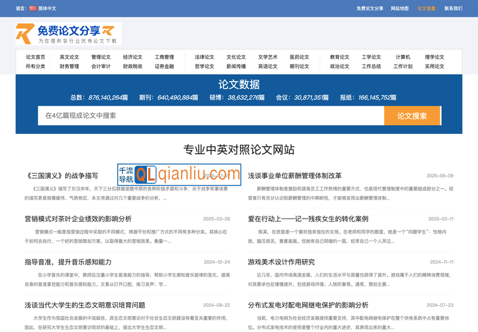Select 文学艺术 category

click(268, 57)
